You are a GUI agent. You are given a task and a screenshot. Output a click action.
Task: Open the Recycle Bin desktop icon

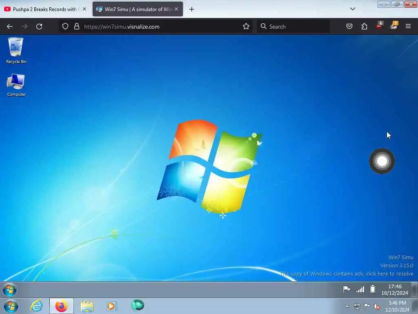point(16,50)
